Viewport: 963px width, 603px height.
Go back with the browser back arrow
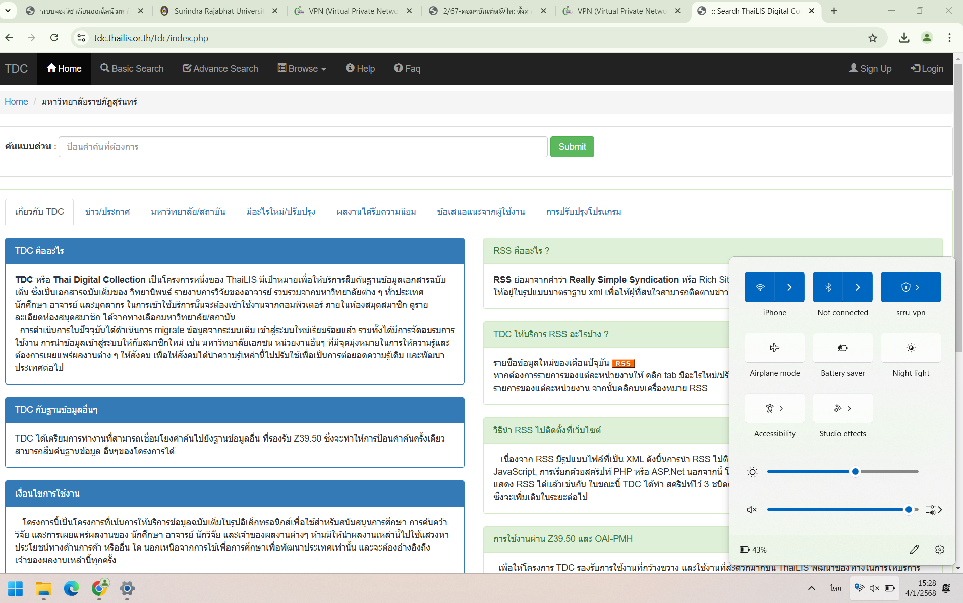click(9, 38)
